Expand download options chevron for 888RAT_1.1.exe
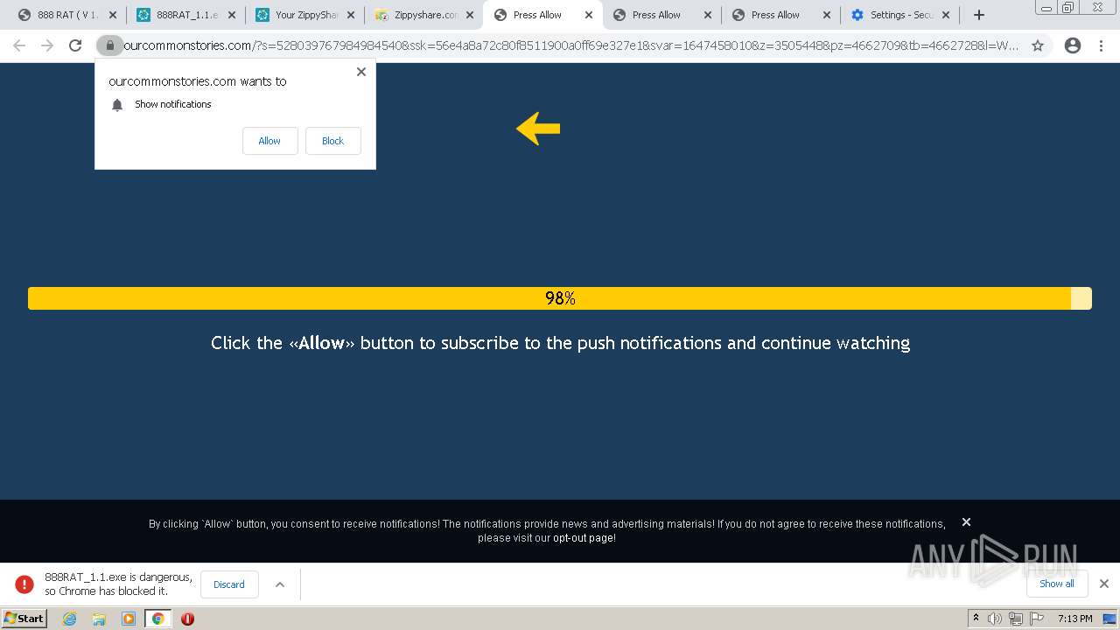The width and height of the screenshot is (1120, 630). coord(280,584)
